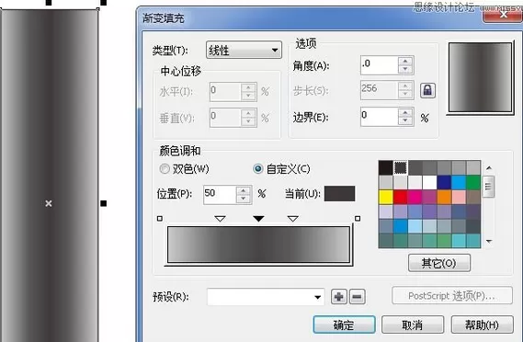Pick the selected dark gray palette swatch
This screenshot has width=523, height=342.
click(x=400, y=168)
